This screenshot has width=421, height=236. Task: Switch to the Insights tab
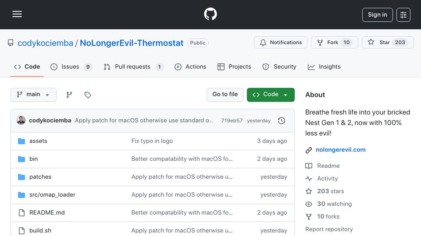[x=324, y=66]
